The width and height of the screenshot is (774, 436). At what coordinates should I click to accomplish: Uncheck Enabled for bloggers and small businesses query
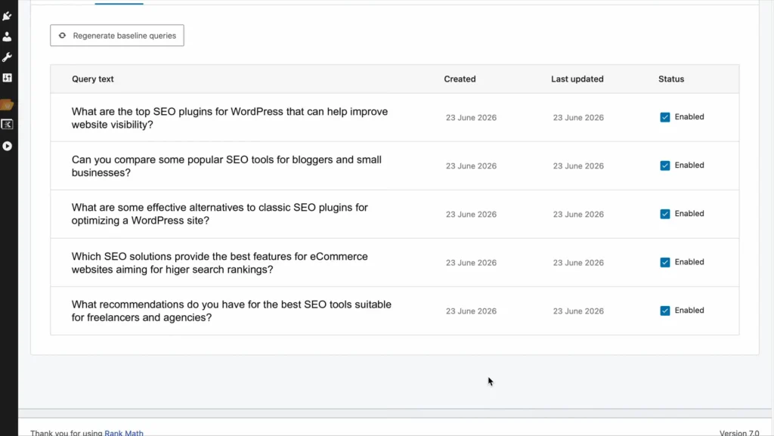coord(665,165)
